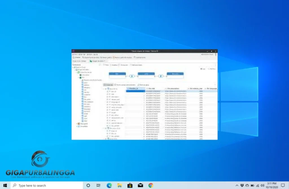Click the join symbol between first two tables
Viewport: 289px width, 189px height.
click(132, 75)
